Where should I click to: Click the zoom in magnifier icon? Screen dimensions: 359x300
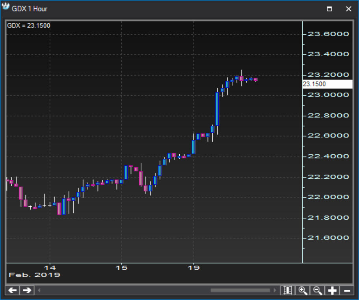pos(303,291)
